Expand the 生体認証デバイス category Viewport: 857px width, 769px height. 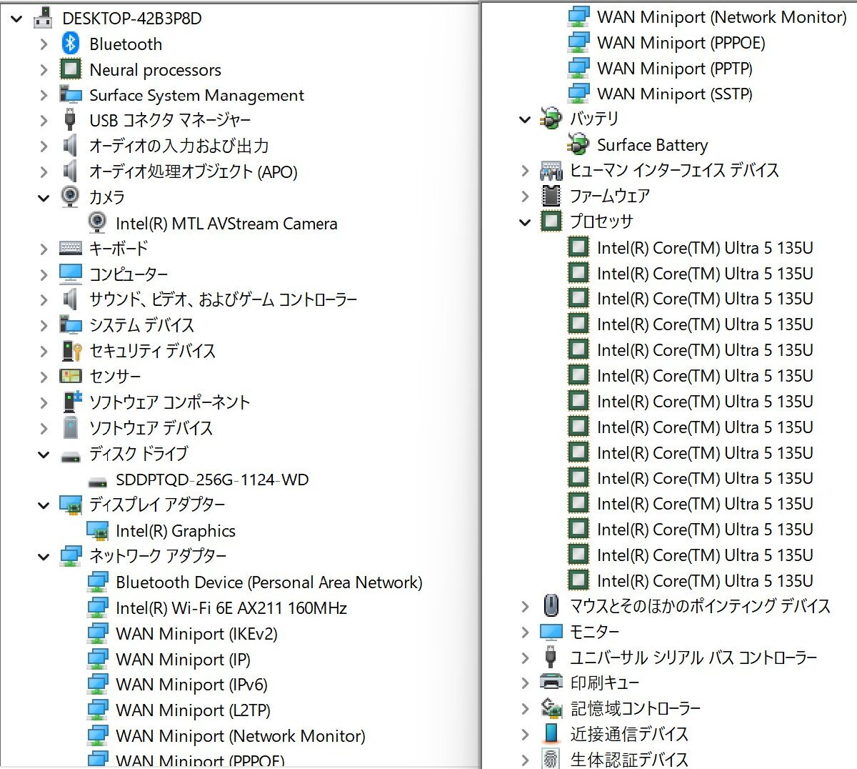[x=525, y=760]
